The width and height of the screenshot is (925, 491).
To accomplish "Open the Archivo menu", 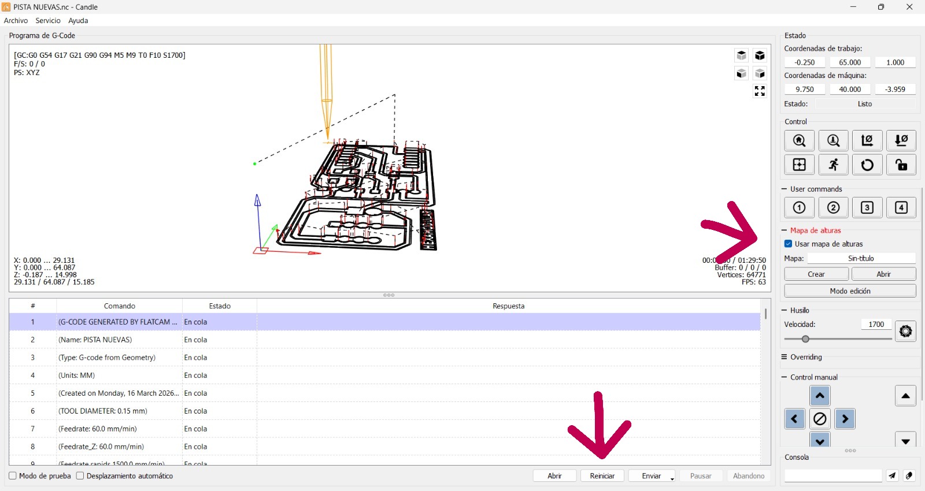I will point(16,21).
